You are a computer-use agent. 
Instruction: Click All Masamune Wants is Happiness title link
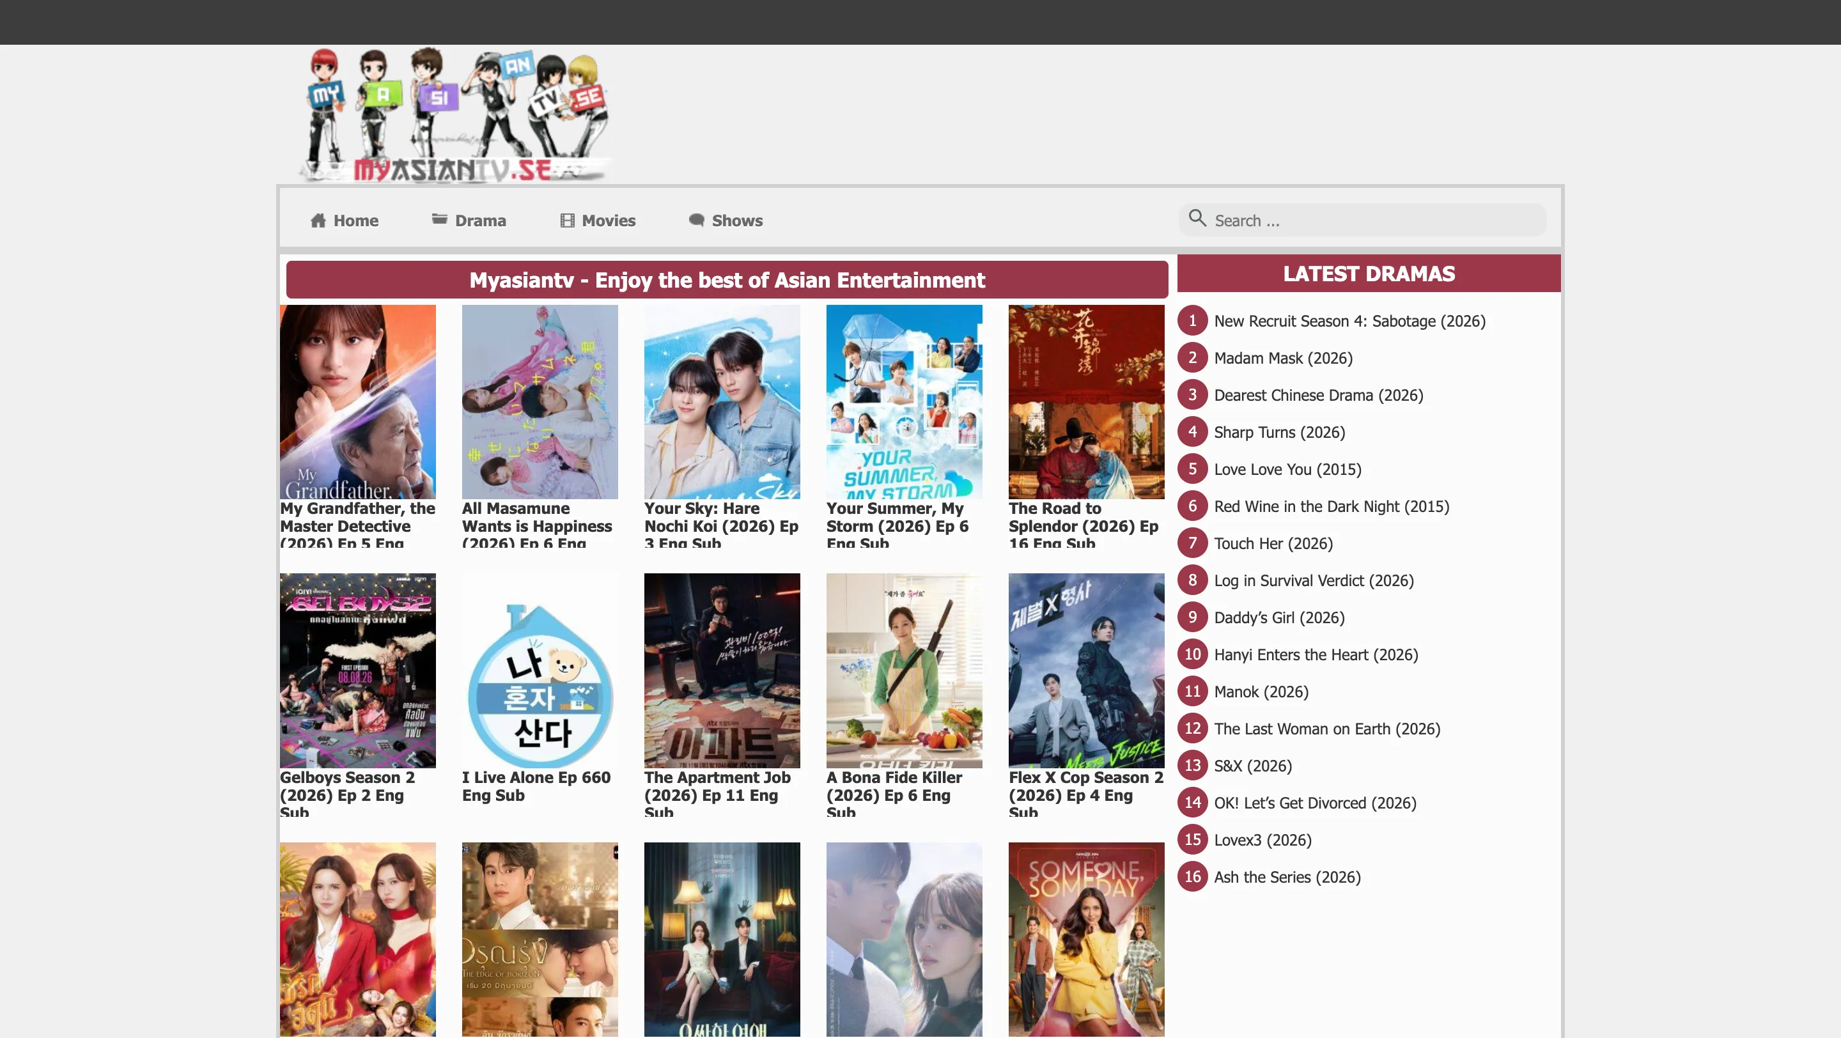[x=538, y=524]
